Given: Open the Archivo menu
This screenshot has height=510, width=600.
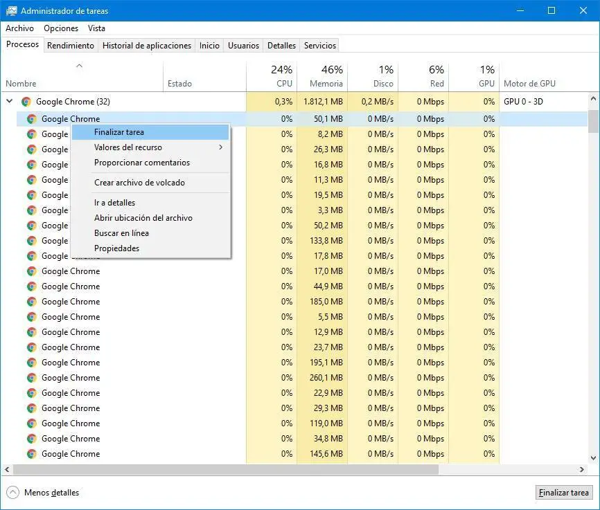Looking at the screenshot, I should pyautogui.click(x=19, y=28).
